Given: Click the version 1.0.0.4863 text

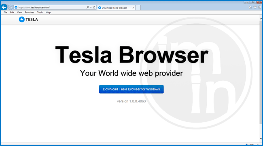Looking at the screenshot, I should (x=131, y=101).
